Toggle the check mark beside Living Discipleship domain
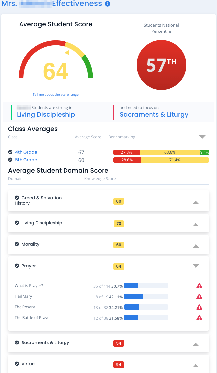 (17, 223)
